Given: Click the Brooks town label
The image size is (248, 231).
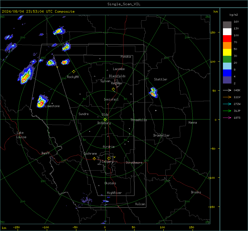Looking at the screenshot, I should coord(196,192).
